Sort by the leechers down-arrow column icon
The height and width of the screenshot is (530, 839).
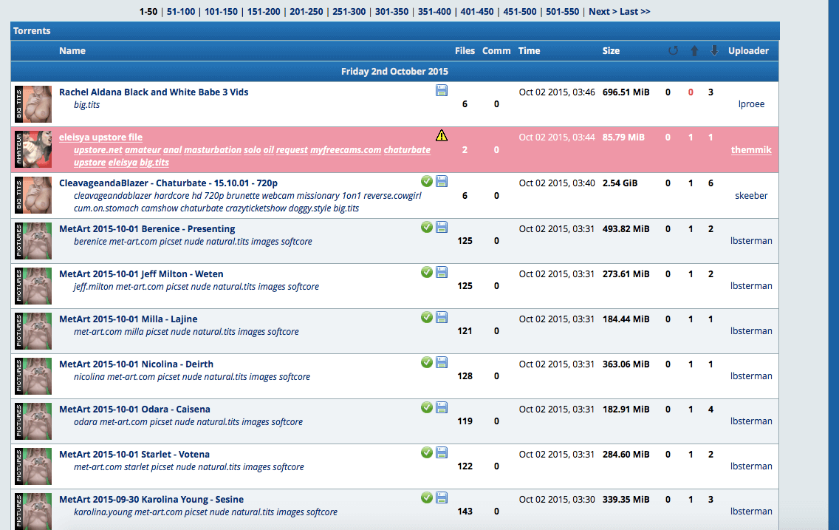pos(713,51)
